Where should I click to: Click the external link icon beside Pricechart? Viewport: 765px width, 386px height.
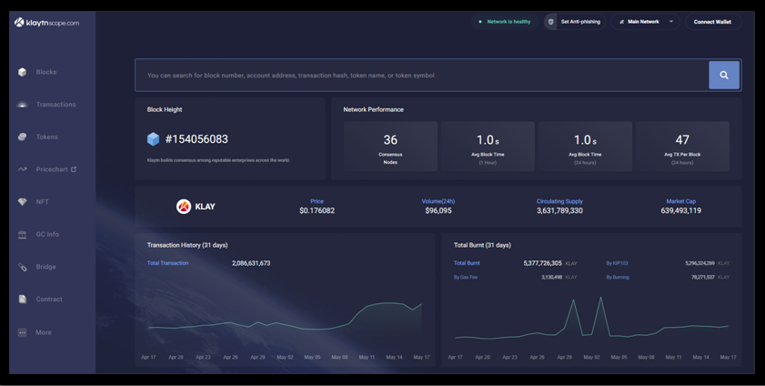[74, 169]
